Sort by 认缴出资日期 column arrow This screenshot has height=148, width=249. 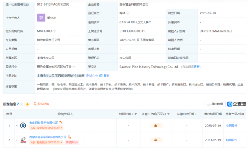pyautogui.click(x=196, y=114)
